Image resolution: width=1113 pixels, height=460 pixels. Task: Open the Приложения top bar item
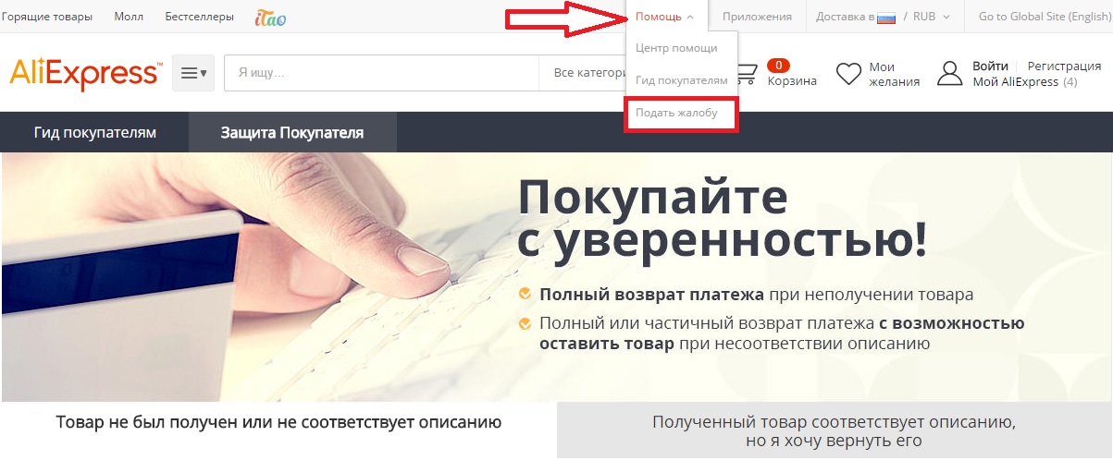(757, 17)
